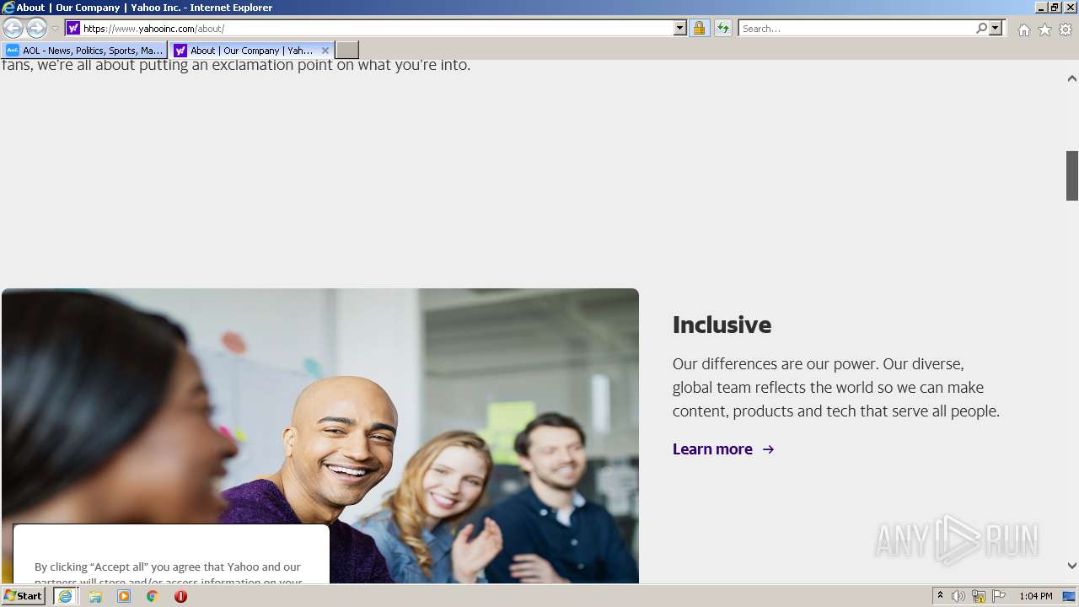Image resolution: width=1079 pixels, height=607 pixels.
Task: Open the File Explorer folder taskbar icon
Action: click(x=95, y=596)
